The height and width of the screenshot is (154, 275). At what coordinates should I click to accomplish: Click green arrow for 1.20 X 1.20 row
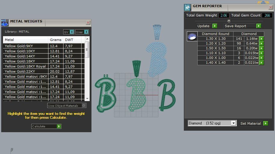261,43
